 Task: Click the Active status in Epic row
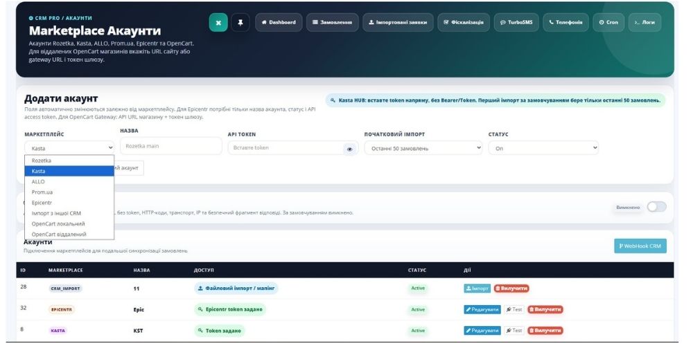418,309
